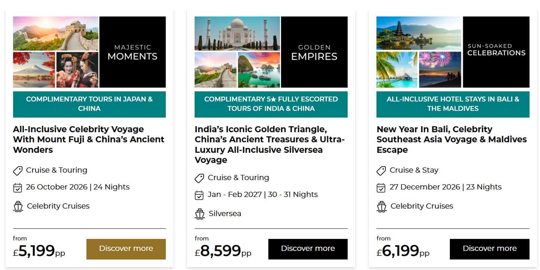
Task: Click the calendar icon next to 27 December 2026
Action: (381, 188)
